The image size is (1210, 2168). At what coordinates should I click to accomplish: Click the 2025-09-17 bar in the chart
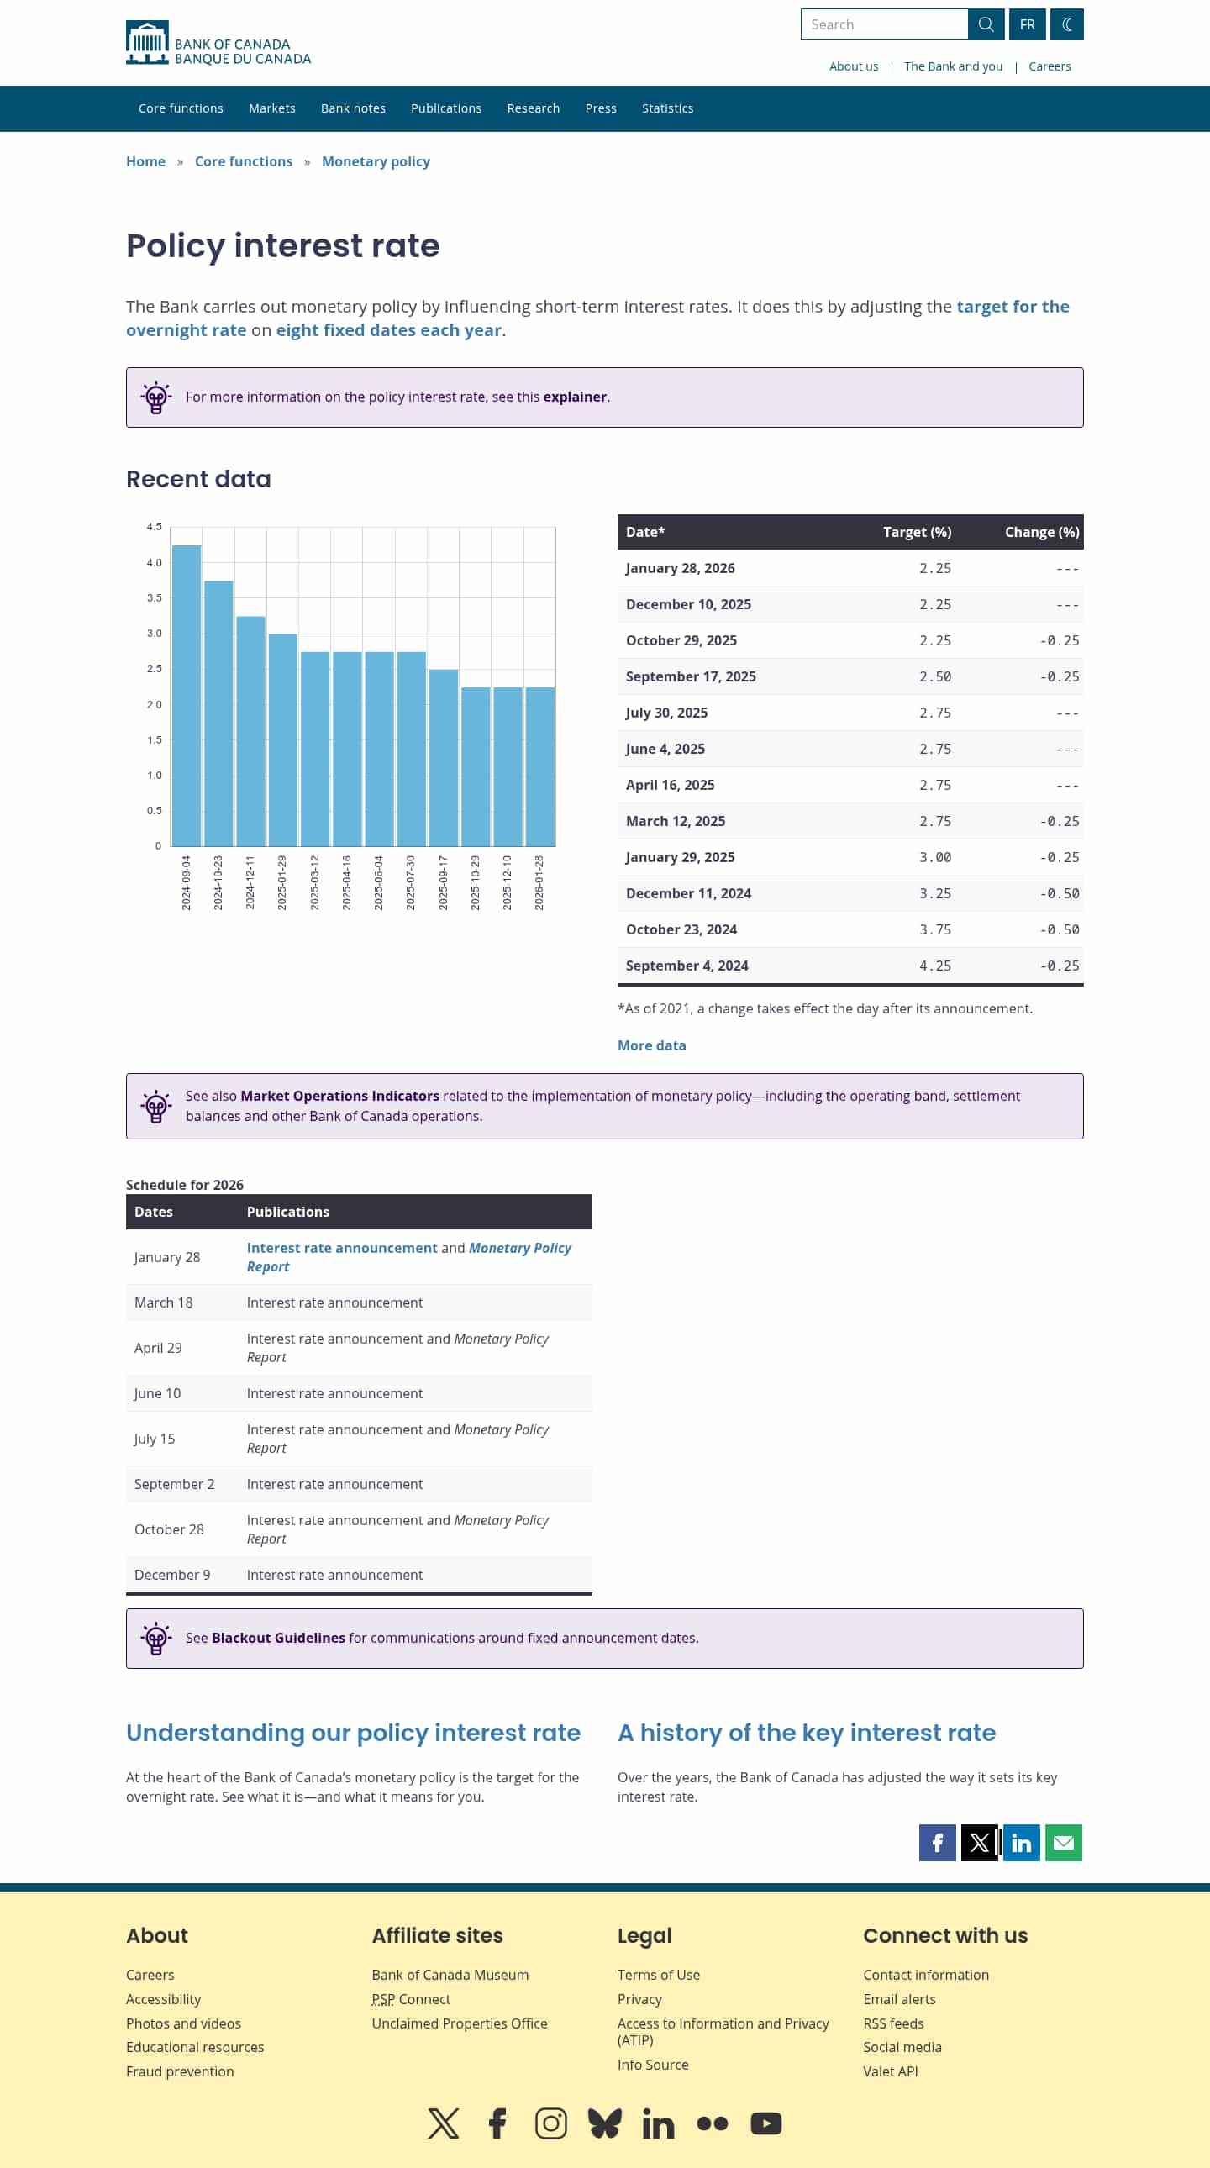coord(444,757)
